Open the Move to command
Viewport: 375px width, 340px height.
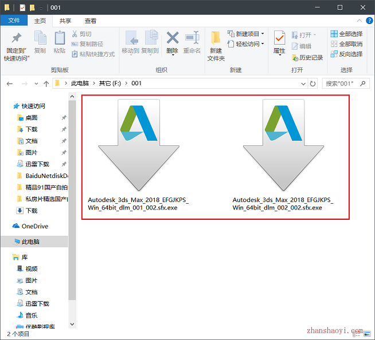[x=131, y=42]
